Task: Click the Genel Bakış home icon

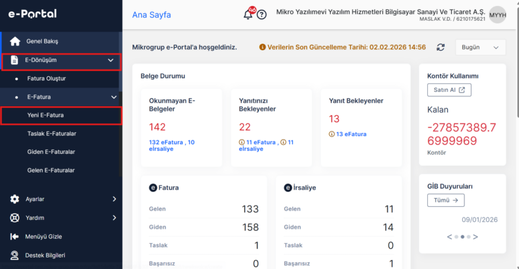Action: tap(15, 41)
